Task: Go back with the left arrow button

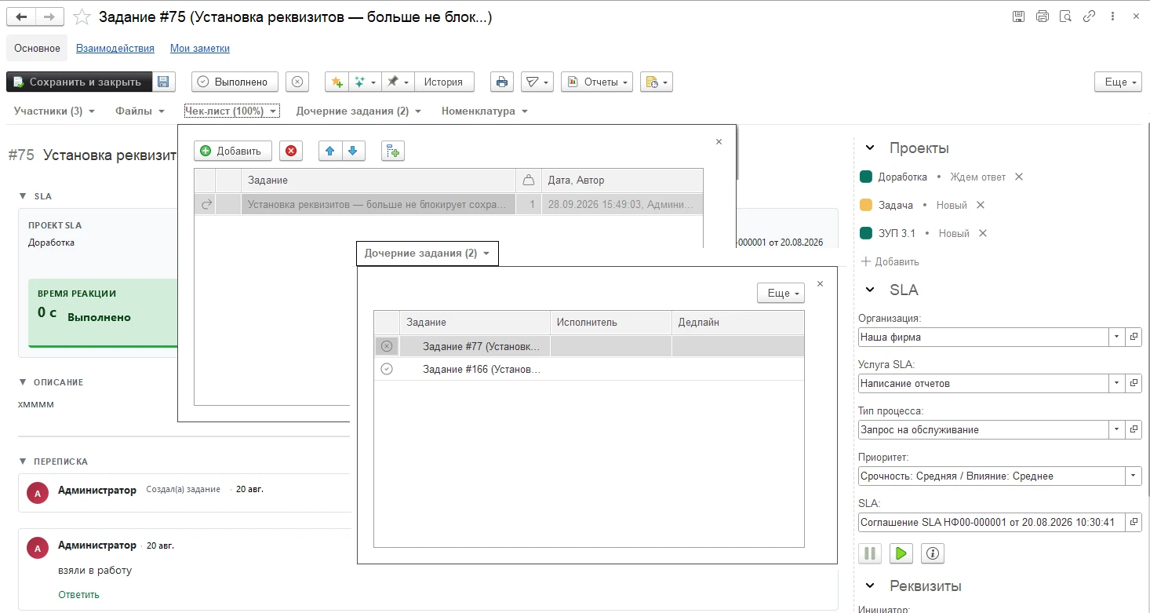Action: tap(21, 16)
